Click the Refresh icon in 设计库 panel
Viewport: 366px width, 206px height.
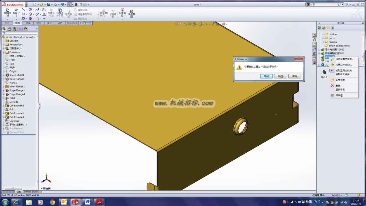[333, 28]
